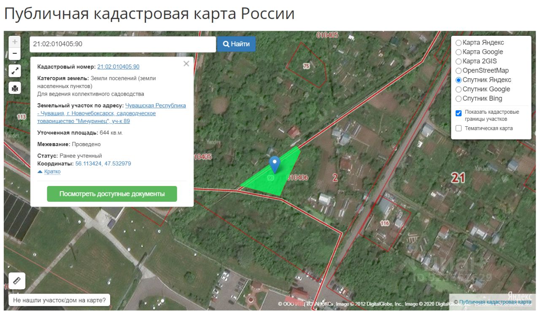Click map label 010406

click(x=297, y=178)
